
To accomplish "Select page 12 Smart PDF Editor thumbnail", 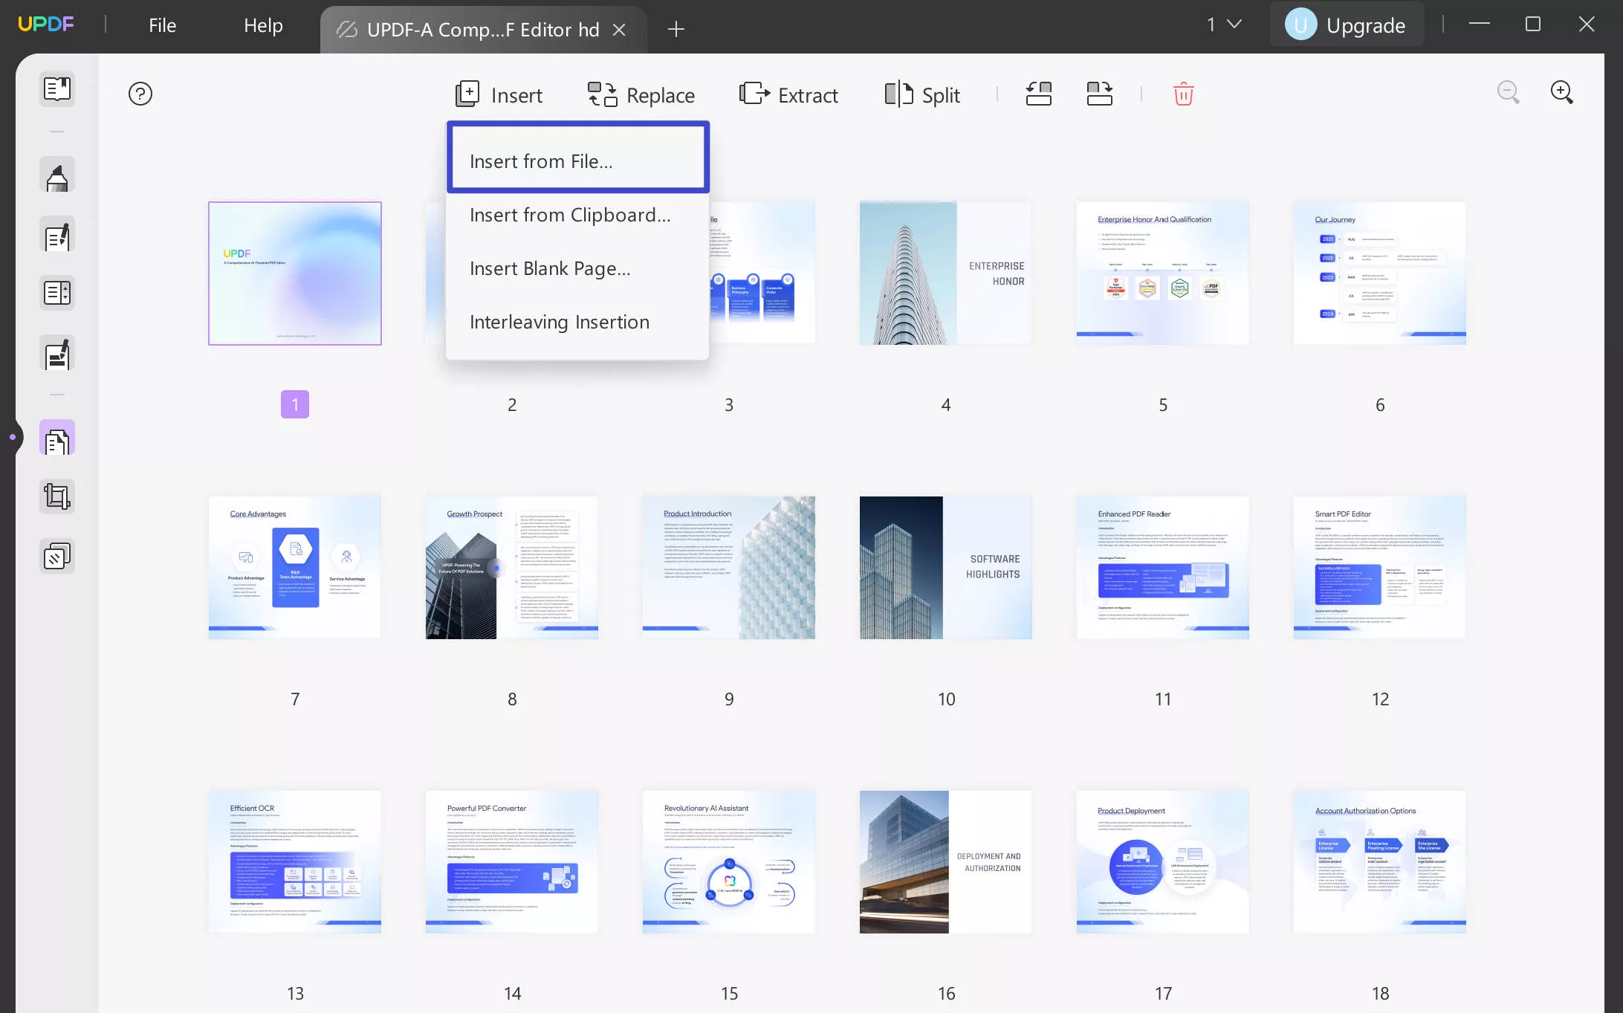I will 1379,567.
